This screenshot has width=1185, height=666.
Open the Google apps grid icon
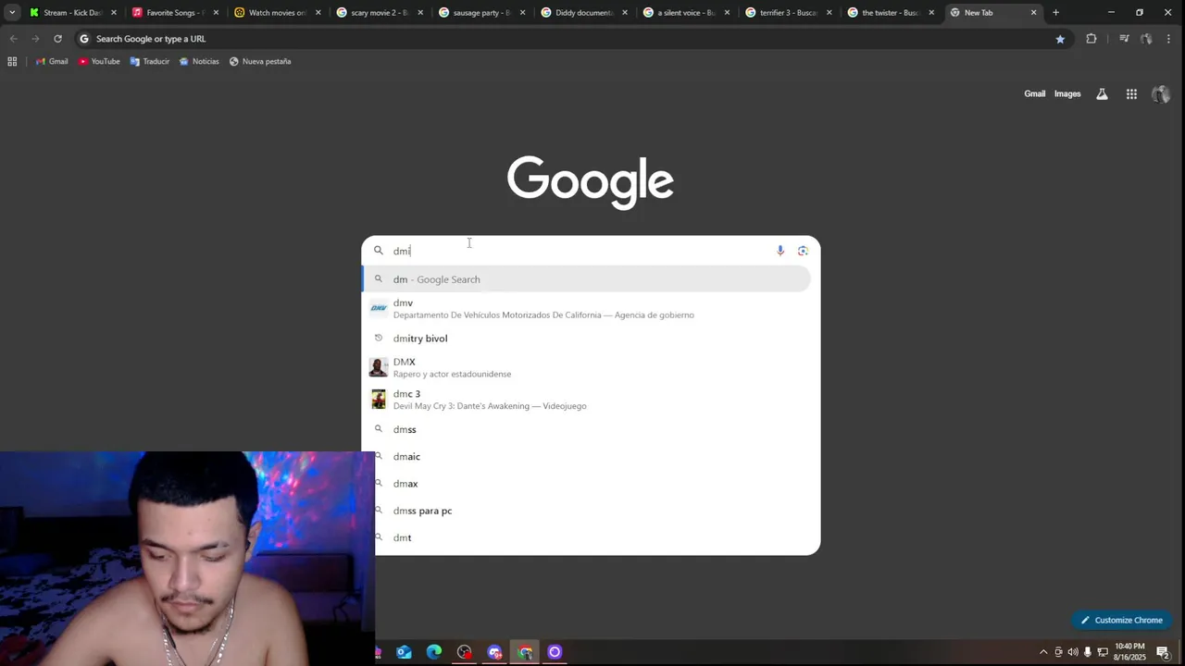(1131, 94)
